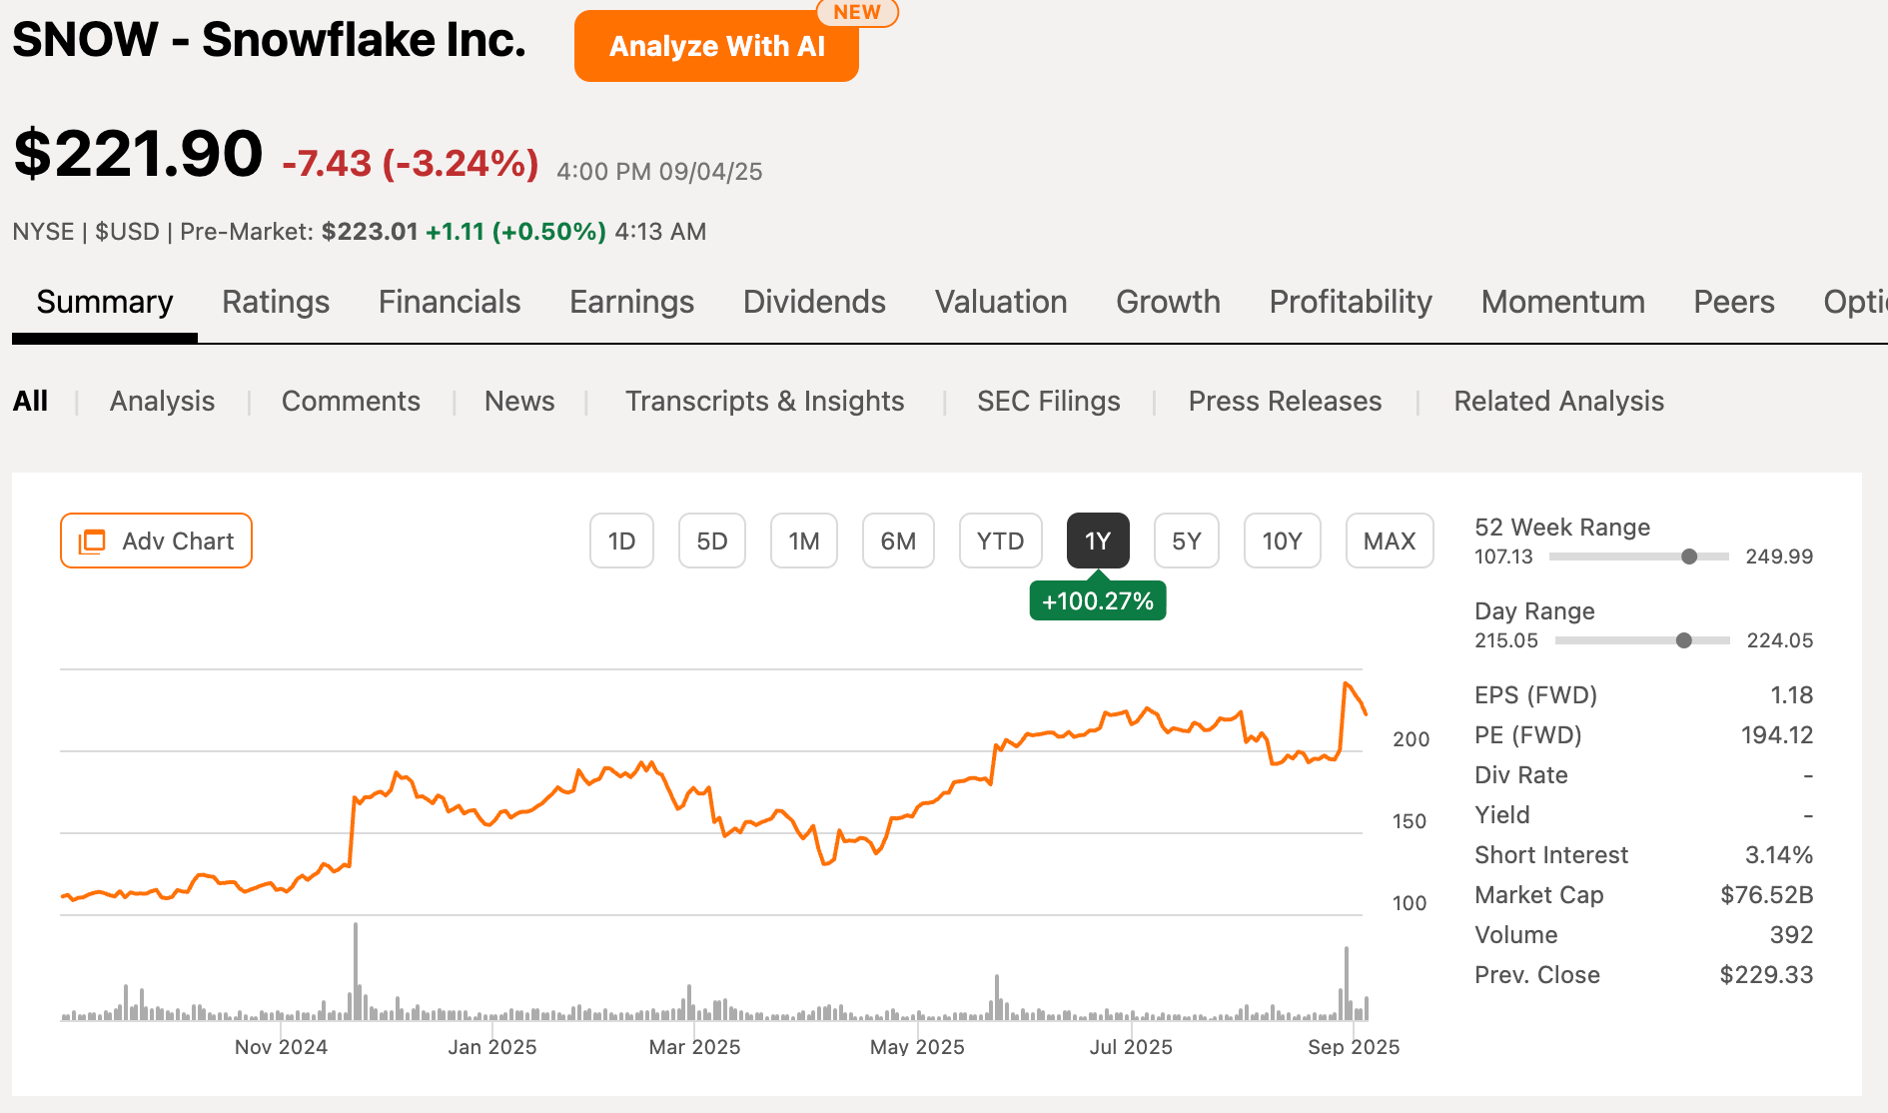Select the 10Y time range
Image resolution: width=1888 pixels, height=1113 pixels.
1282,541
